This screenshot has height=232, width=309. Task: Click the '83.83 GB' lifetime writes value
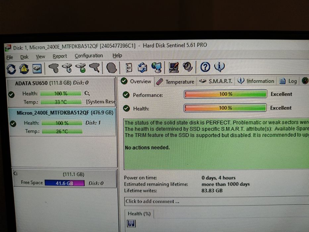[212, 191]
